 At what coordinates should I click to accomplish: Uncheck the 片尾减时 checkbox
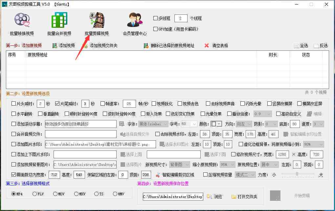[57, 104]
